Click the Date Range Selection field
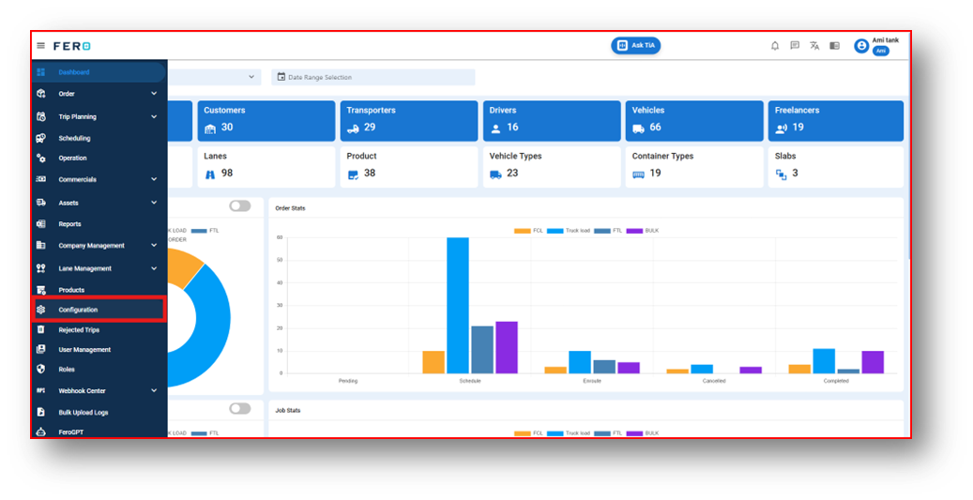Screen dimensions: 973x500 pos(372,77)
